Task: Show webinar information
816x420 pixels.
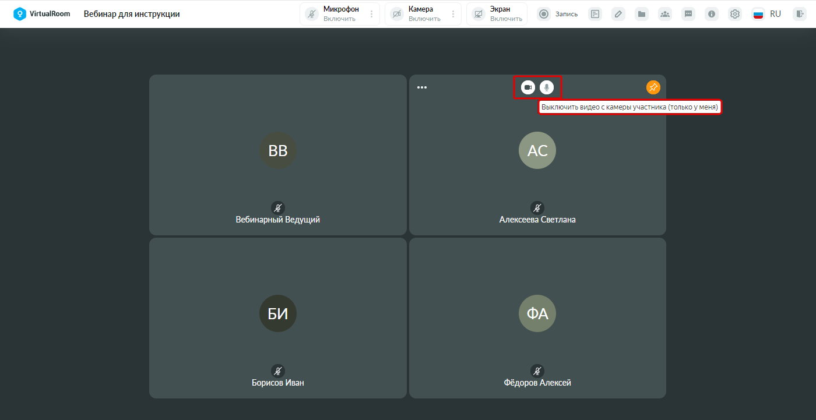Action: pos(712,14)
